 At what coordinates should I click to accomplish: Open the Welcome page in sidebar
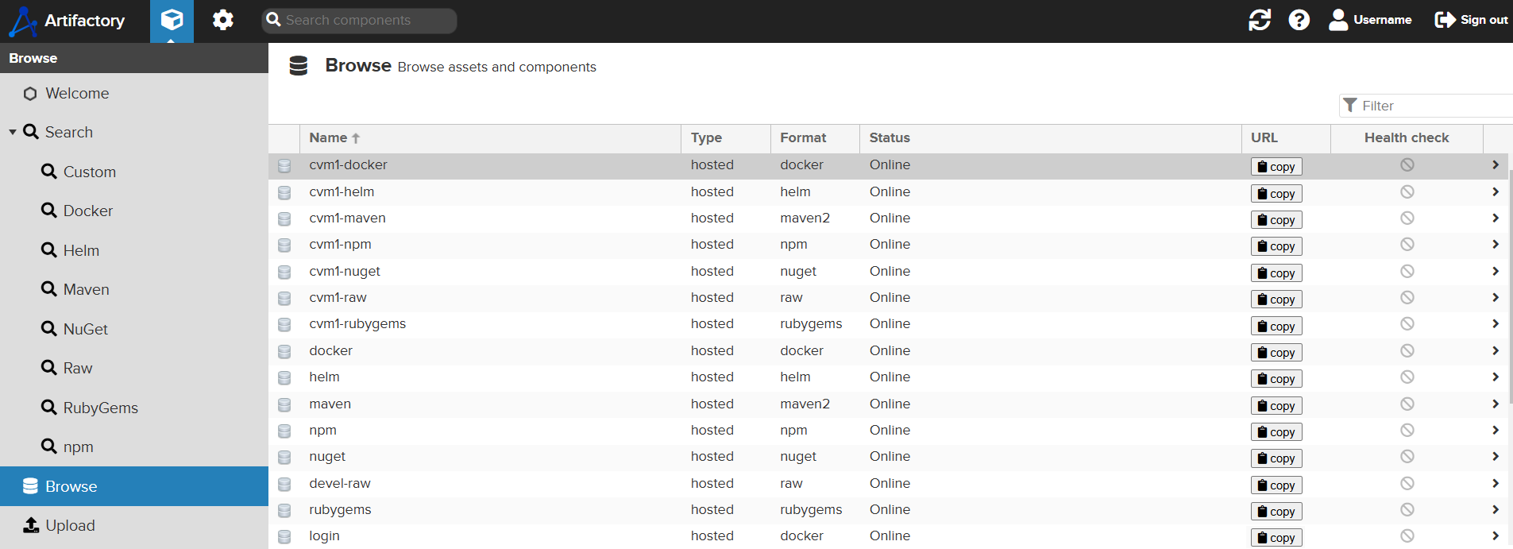pos(77,93)
